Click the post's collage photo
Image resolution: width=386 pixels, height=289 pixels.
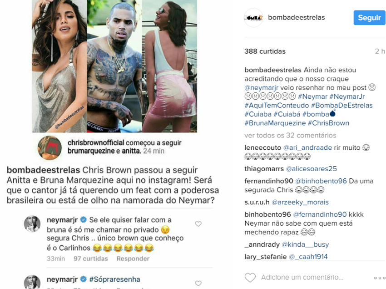114,66
